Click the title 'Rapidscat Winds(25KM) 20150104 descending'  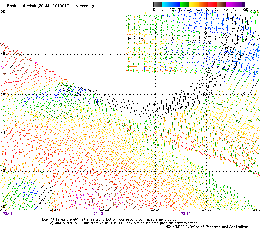click(50, 6)
